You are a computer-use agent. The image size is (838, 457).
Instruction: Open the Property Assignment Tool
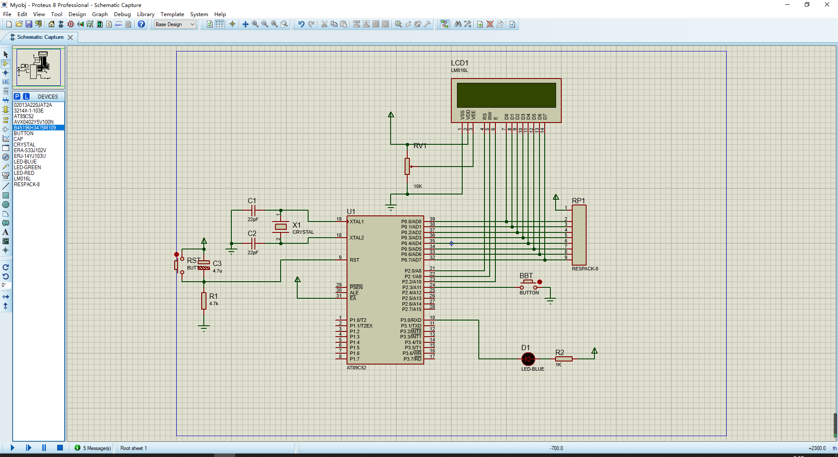467,24
